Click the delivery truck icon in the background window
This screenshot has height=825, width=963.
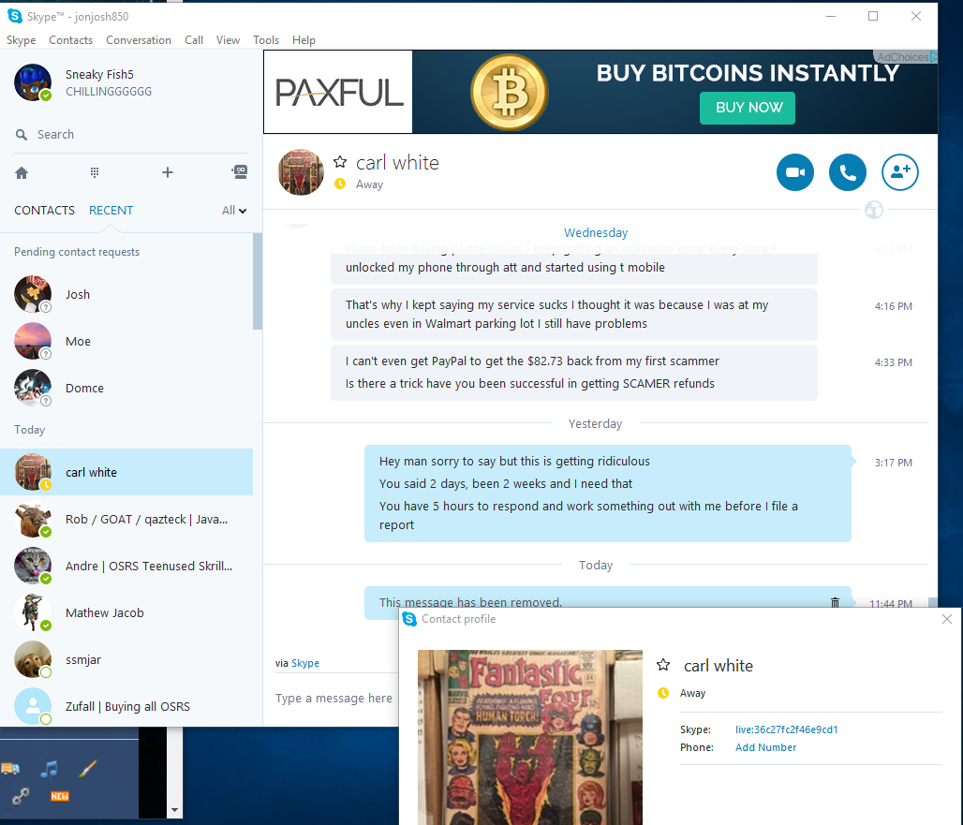pyautogui.click(x=10, y=769)
